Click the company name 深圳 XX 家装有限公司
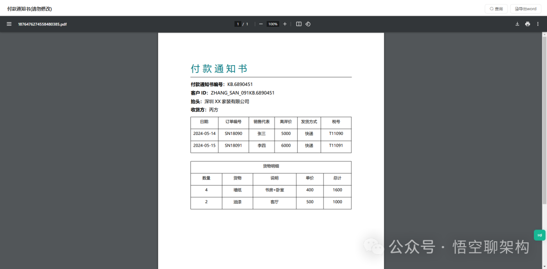547x269 pixels. click(227, 102)
